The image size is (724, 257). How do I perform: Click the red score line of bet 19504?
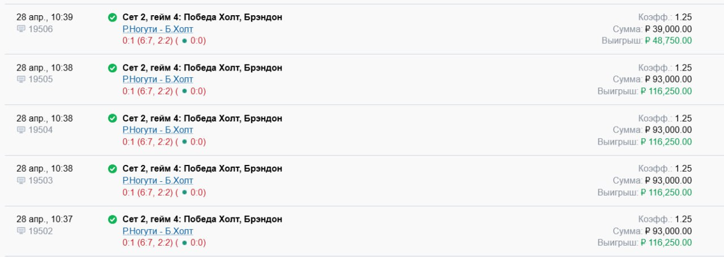(x=164, y=142)
